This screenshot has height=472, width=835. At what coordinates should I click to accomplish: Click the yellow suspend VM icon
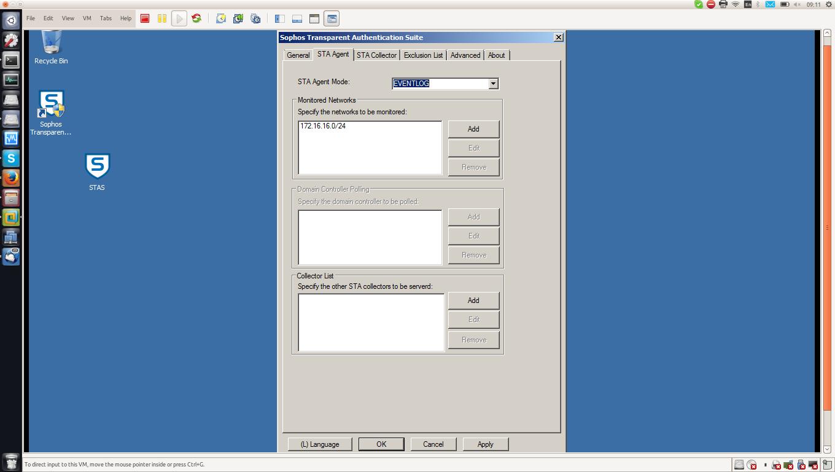tap(162, 18)
